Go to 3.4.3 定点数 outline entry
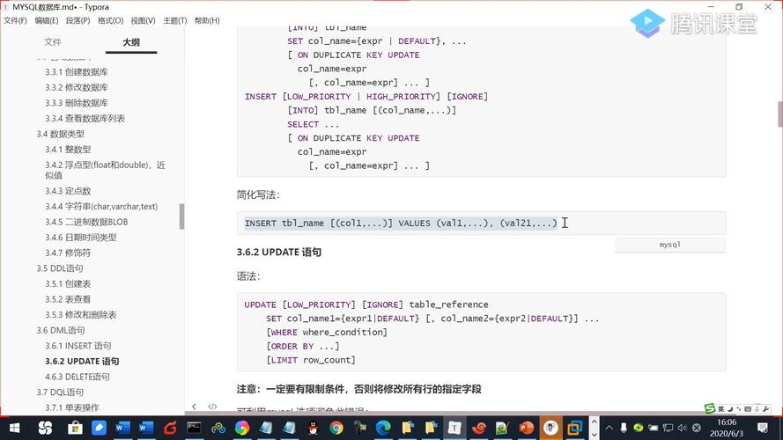Screen dimensions: 783x440 click(x=68, y=191)
